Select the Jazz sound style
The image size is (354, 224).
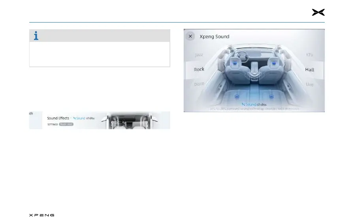199,55
